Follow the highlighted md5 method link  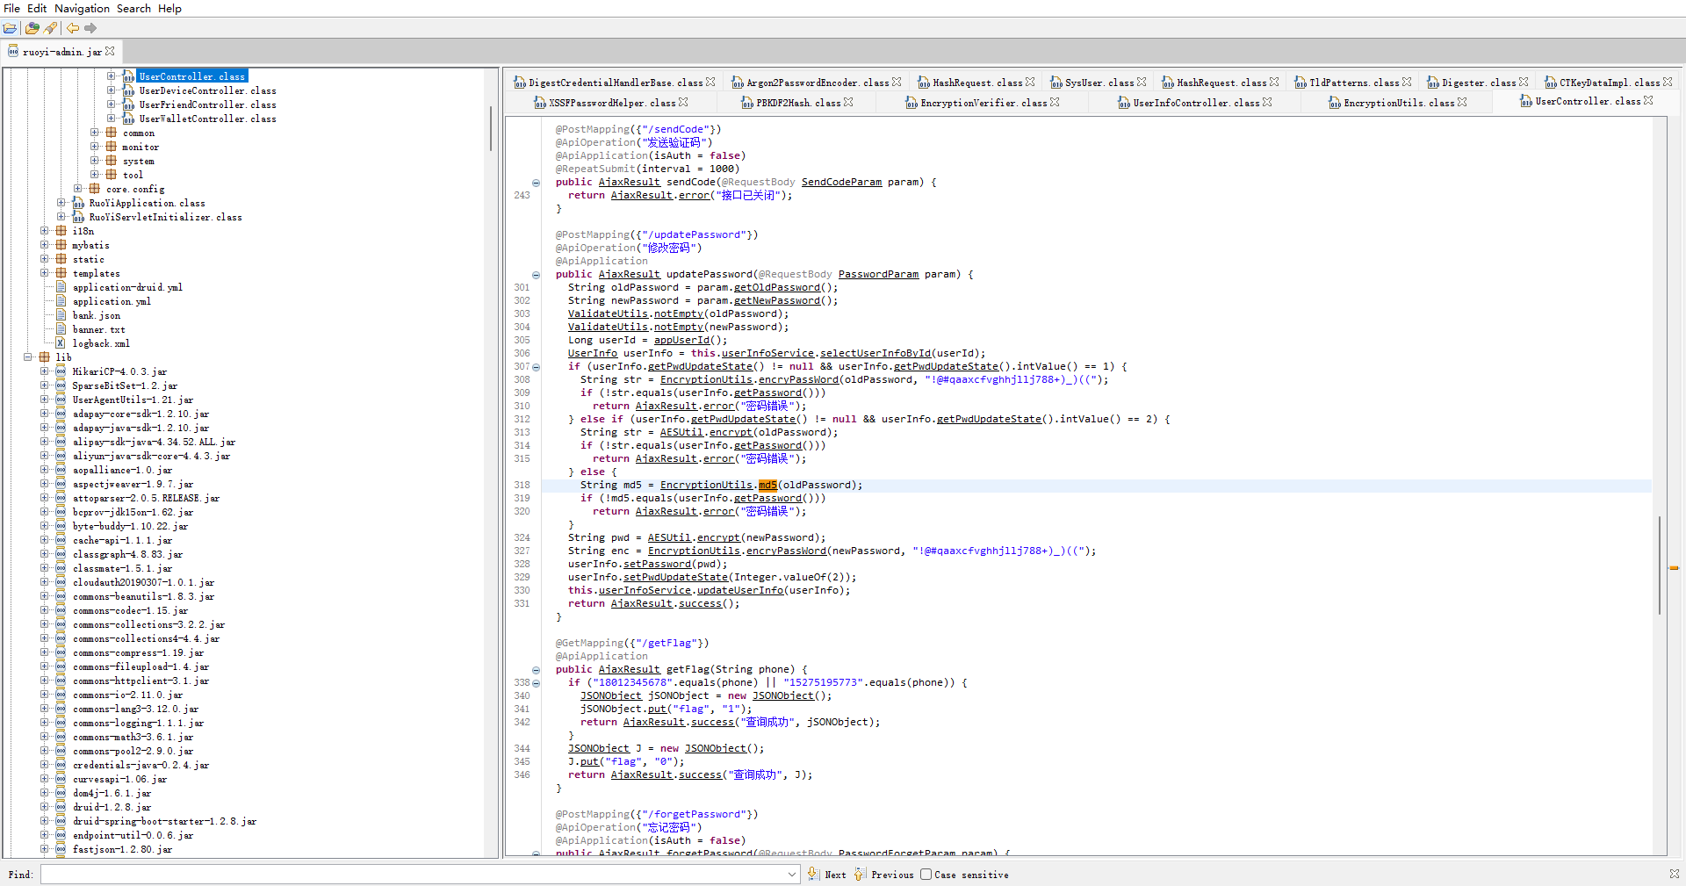pyautogui.click(x=767, y=485)
